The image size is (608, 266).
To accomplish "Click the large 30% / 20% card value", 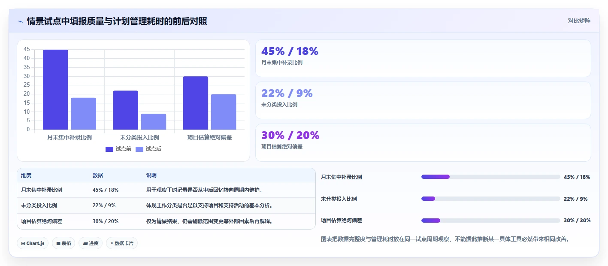I will click(x=290, y=135).
